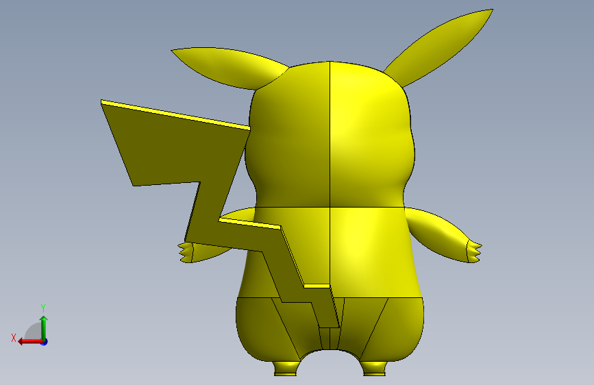
Task: Click the green Y axis arrow of the triad
Action: (44, 327)
